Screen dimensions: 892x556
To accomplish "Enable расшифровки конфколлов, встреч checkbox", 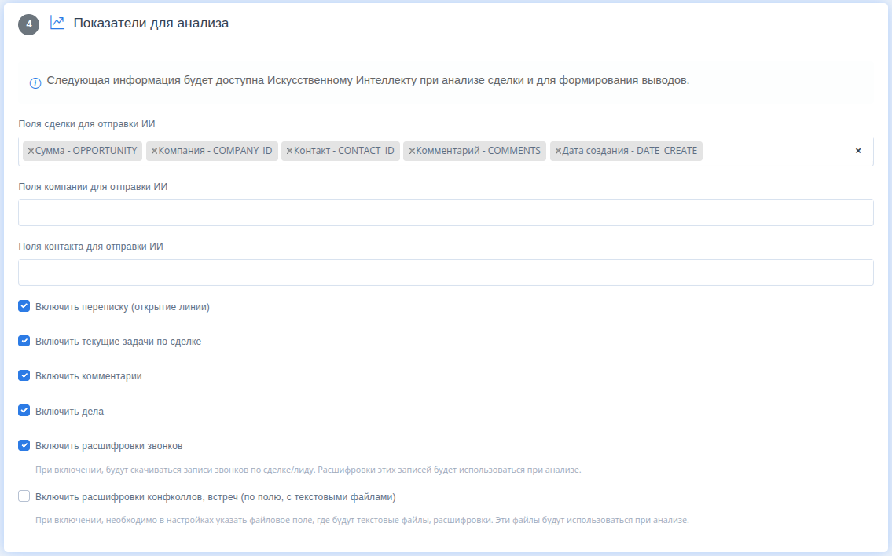I will click(x=24, y=496).
